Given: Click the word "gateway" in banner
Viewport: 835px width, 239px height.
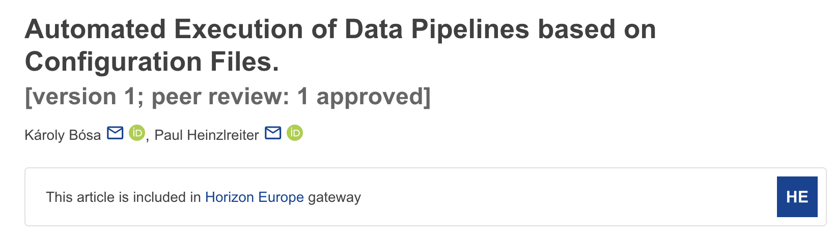Looking at the screenshot, I should 335,197.
